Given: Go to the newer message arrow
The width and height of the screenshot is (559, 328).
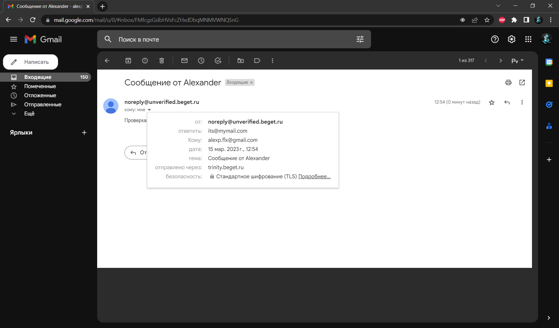Looking at the screenshot, I should tap(486, 60).
